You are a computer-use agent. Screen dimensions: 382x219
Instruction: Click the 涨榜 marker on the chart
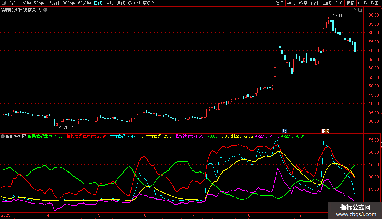tap(325, 131)
